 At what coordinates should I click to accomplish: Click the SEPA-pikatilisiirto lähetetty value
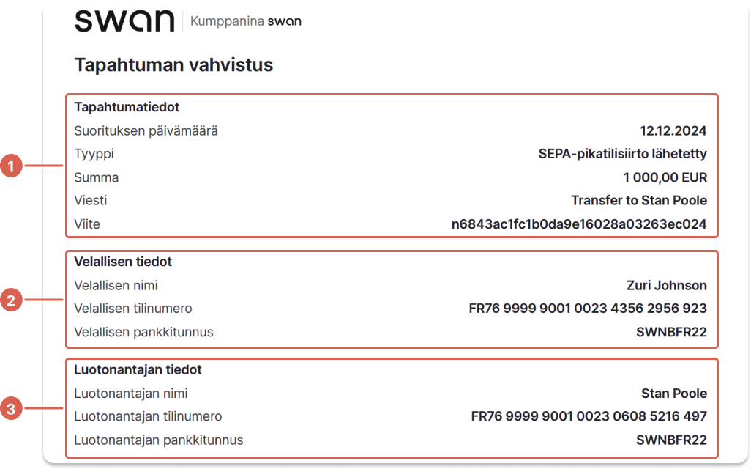click(622, 154)
